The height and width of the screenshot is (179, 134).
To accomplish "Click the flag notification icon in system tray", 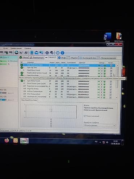I will pyautogui.click(x=104, y=142).
